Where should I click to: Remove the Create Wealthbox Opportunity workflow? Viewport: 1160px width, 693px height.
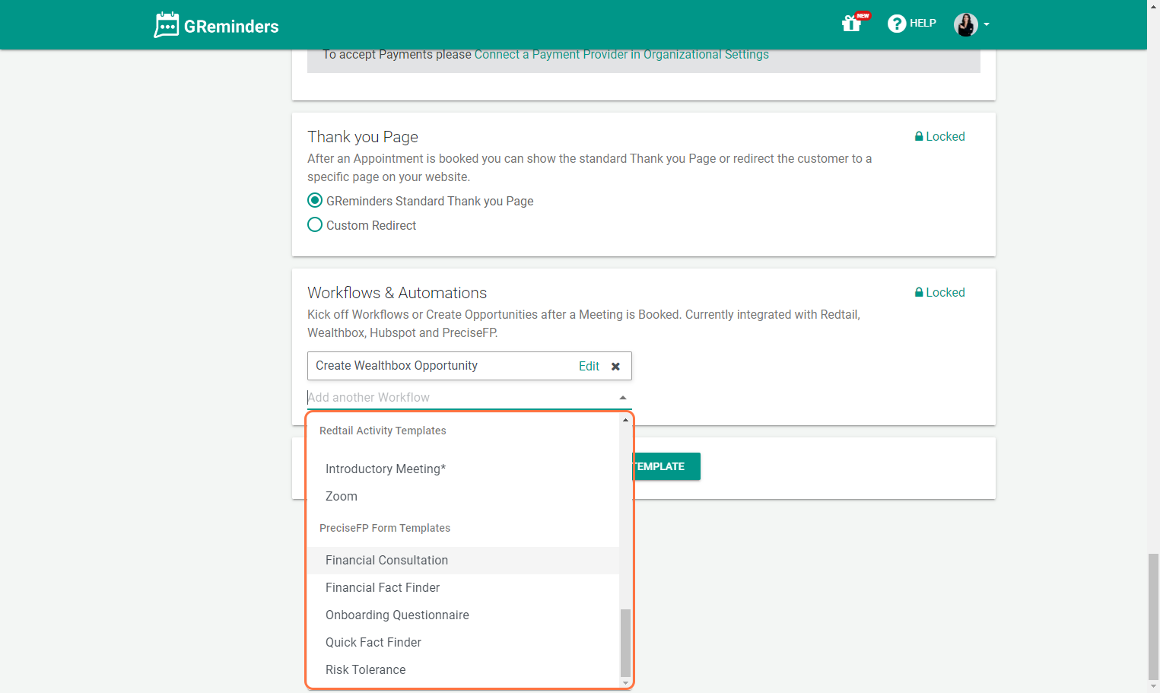[615, 366]
